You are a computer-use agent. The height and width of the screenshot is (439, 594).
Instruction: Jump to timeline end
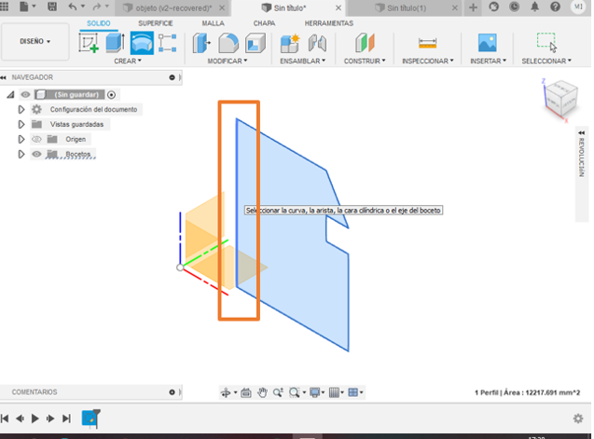pos(66,418)
